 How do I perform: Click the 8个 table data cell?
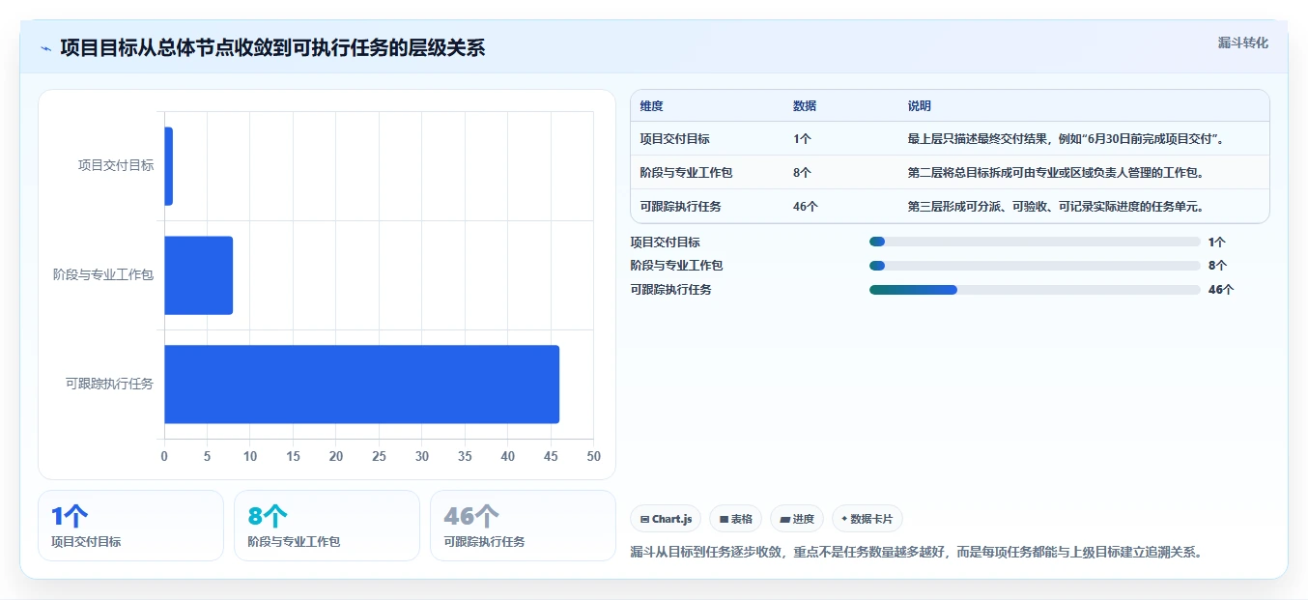[x=802, y=173]
